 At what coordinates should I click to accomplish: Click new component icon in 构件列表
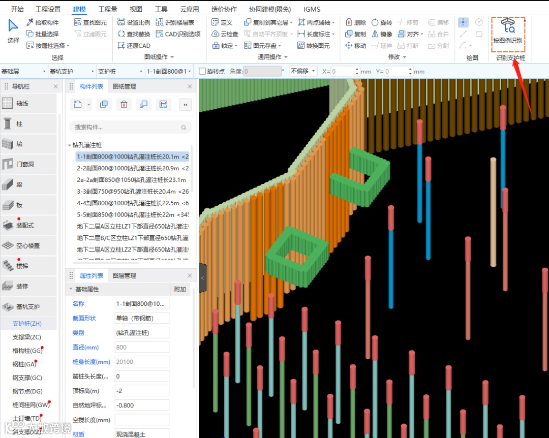coord(78,104)
